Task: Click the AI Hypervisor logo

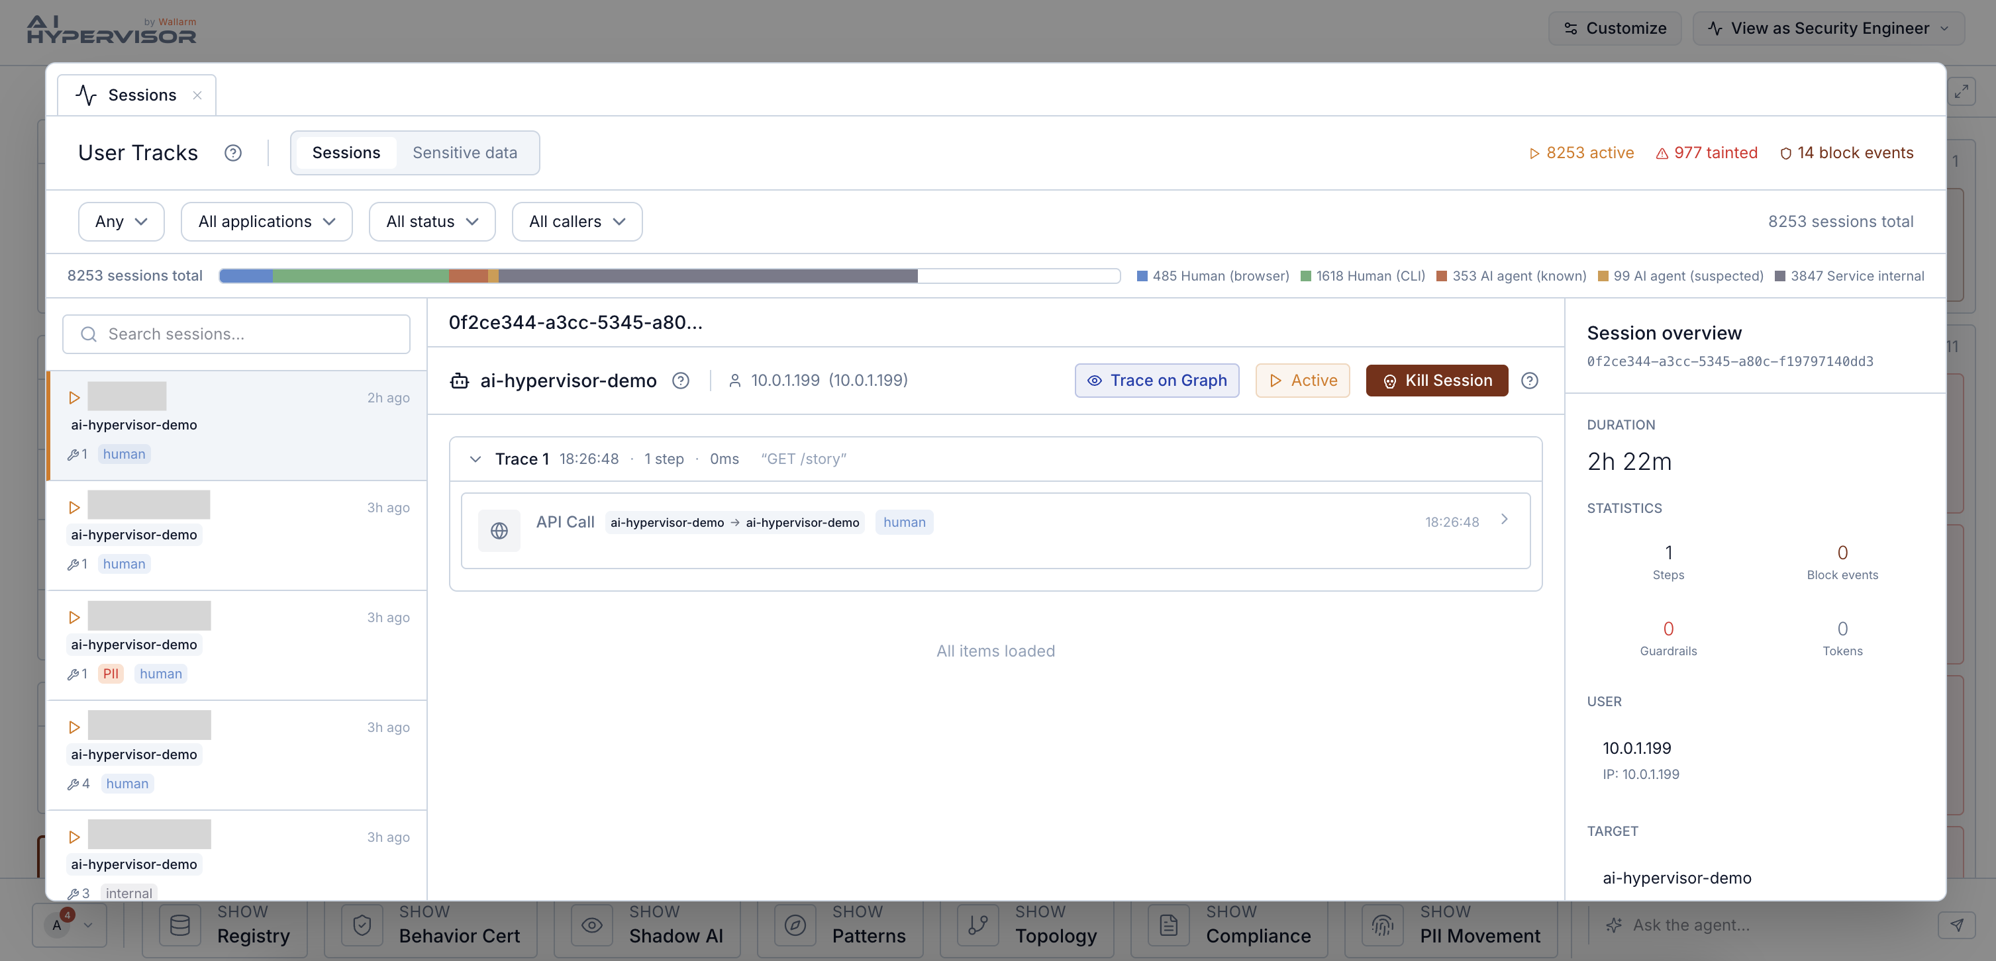Action: tap(111, 29)
